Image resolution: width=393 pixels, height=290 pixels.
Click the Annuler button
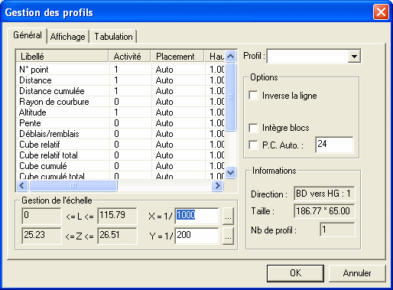coord(357,273)
